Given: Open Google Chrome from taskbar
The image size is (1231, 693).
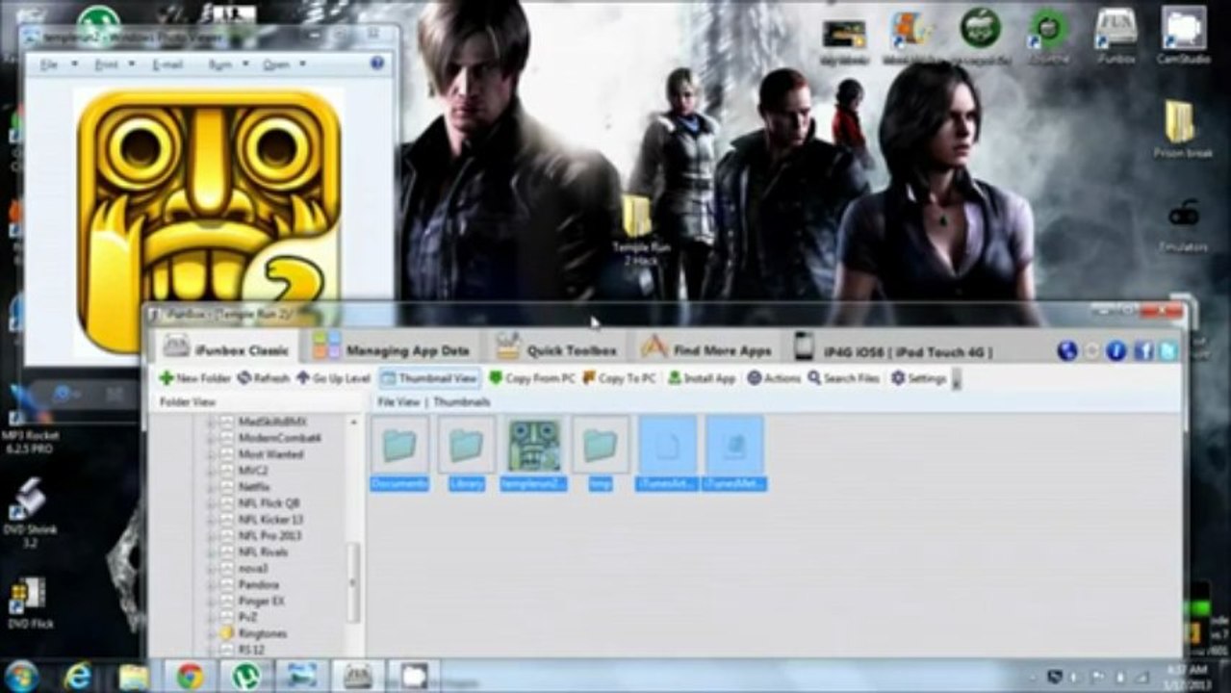Looking at the screenshot, I should [190, 676].
